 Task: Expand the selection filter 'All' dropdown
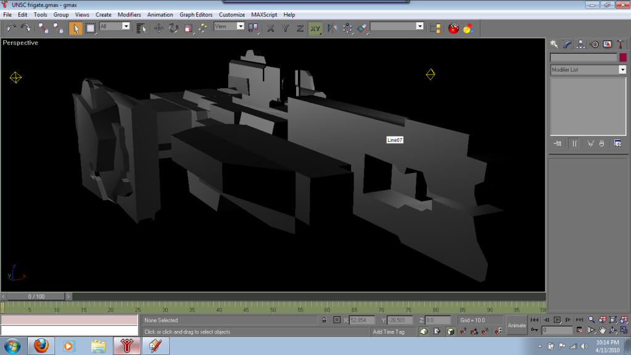[x=126, y=26]
